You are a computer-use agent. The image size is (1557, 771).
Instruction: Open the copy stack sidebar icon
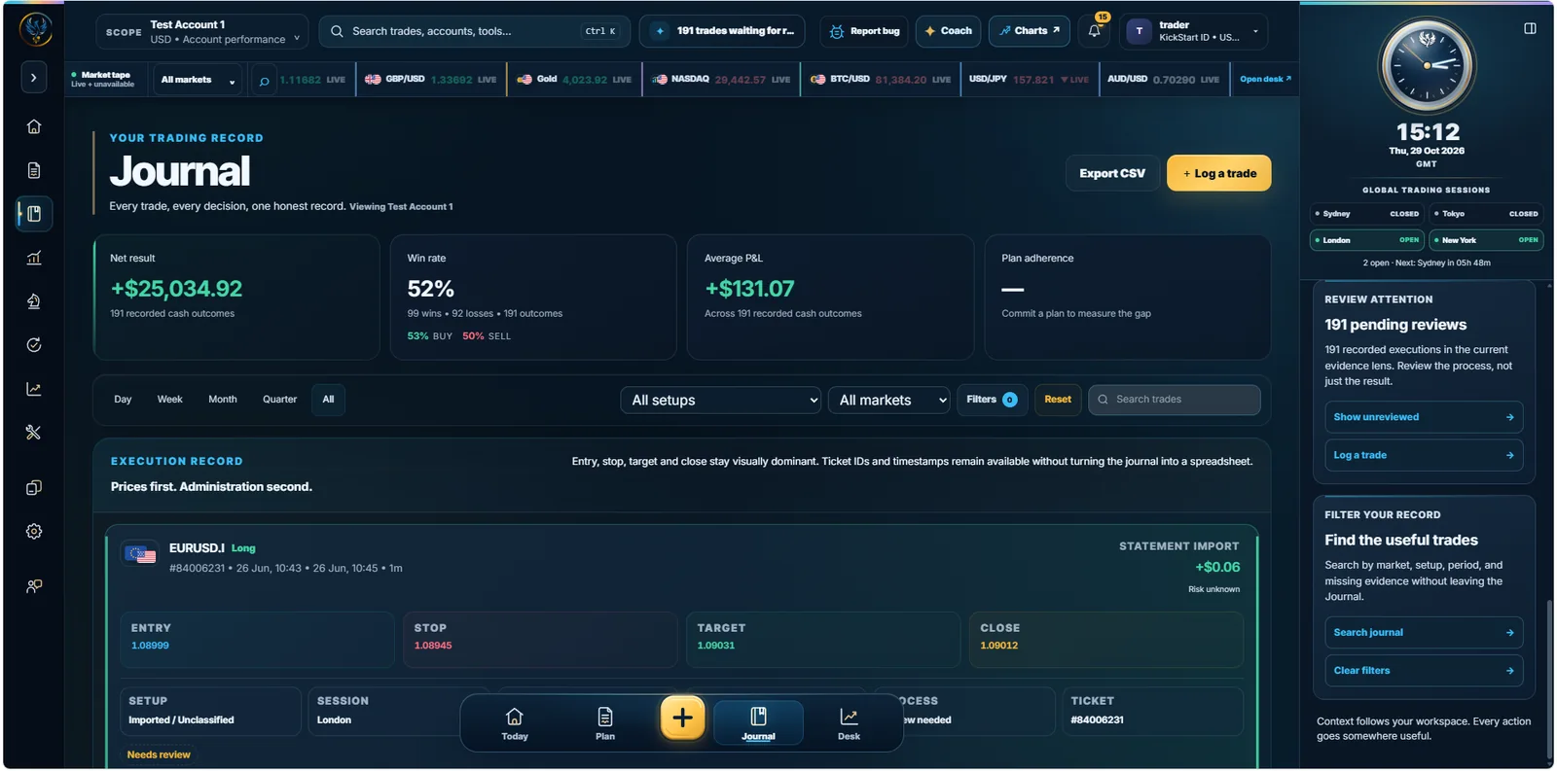34,488
